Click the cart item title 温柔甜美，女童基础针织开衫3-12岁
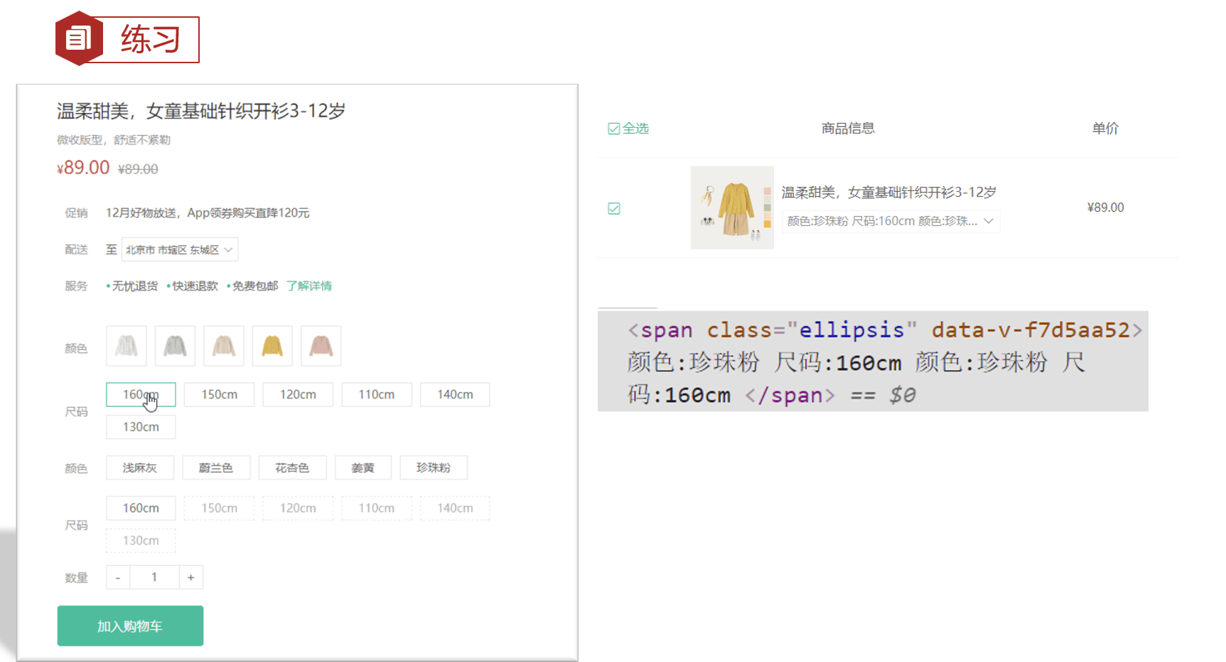The height and width of the screenshot is (662, 1226). 889,192
